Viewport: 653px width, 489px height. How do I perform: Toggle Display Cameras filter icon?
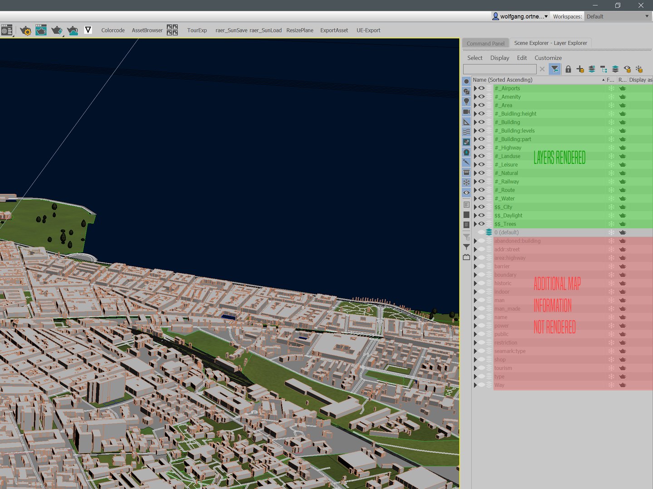[466, 112]
